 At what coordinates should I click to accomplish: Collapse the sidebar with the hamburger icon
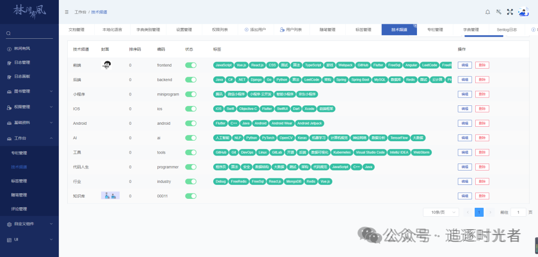(67, 12)
